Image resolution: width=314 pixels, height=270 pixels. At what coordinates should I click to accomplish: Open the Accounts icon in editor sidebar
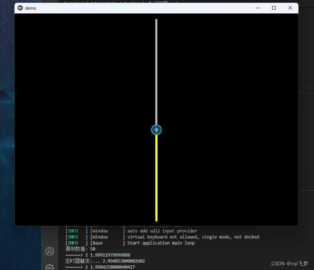coord(49,251)
